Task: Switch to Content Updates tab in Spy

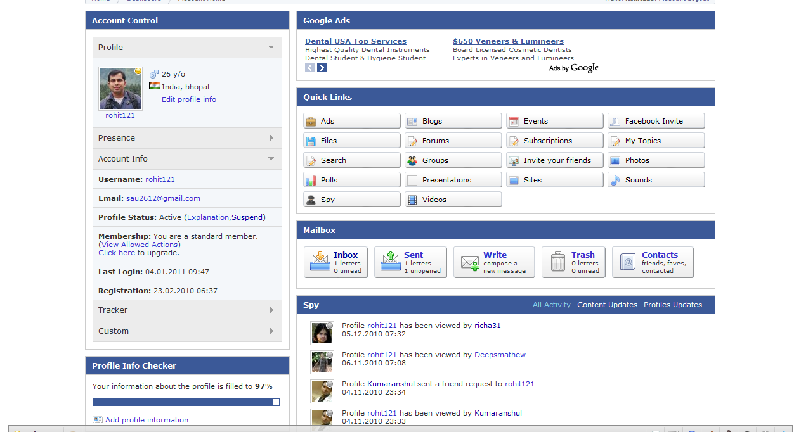Action: click(x=607, y=305)
